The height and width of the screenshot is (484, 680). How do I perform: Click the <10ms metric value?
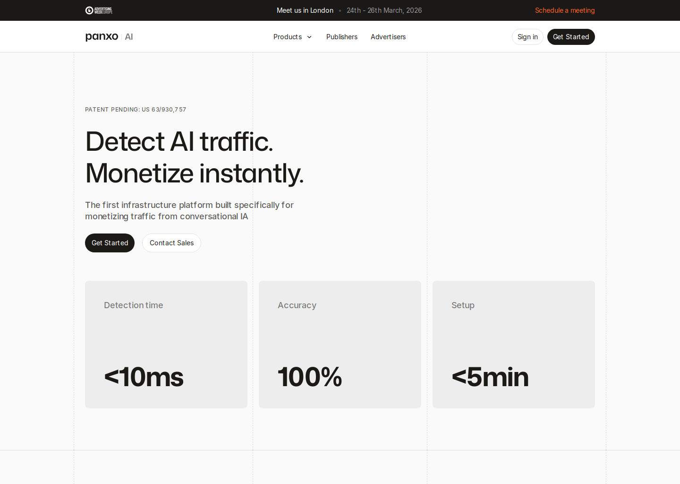144,377
